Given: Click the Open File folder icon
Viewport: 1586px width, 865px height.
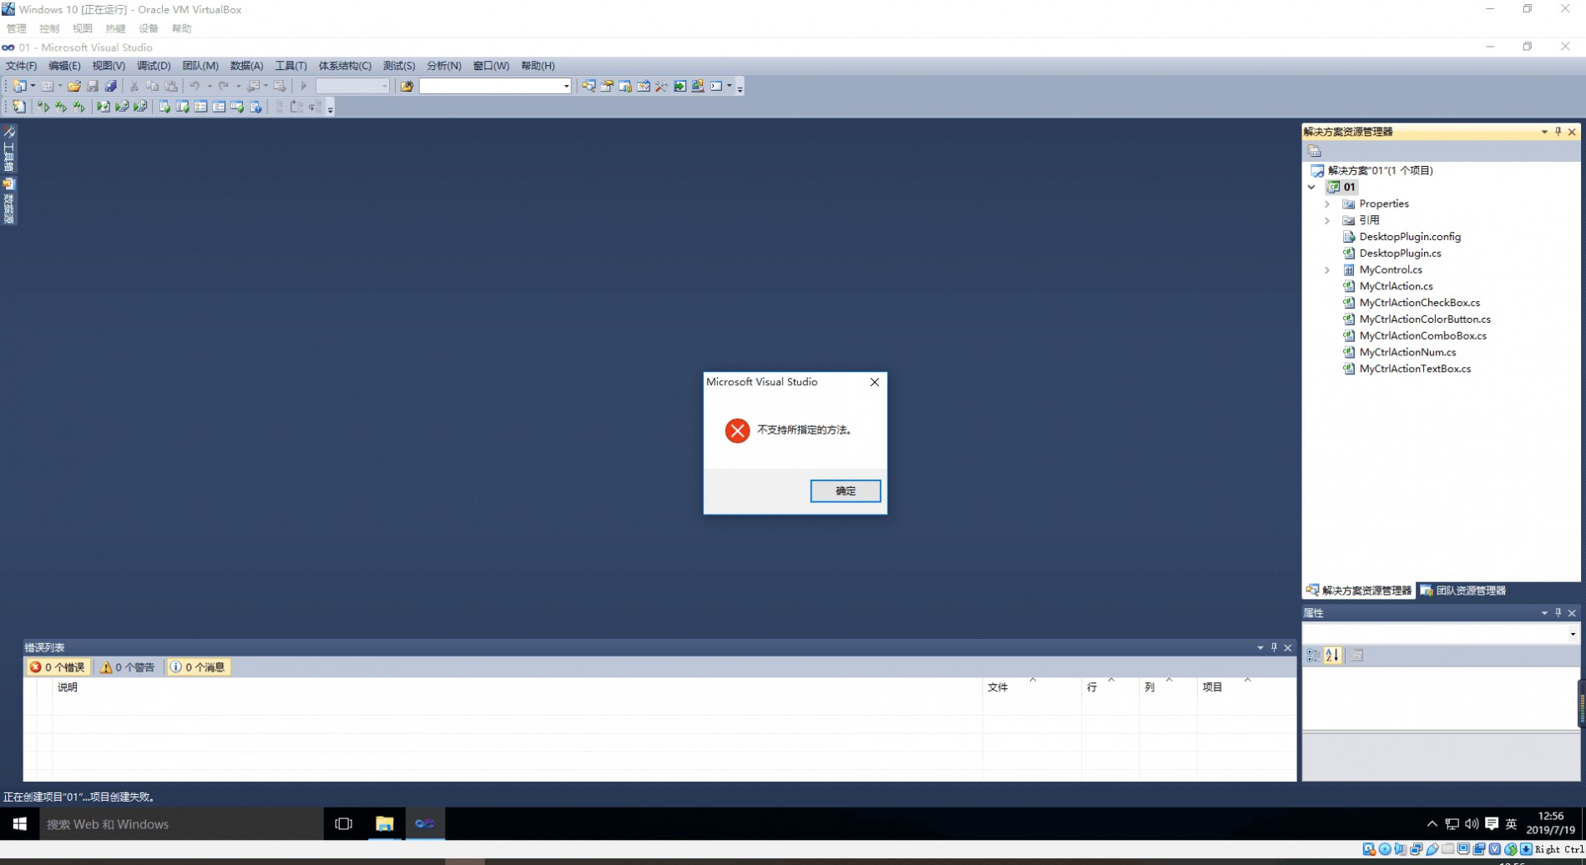Looking at the screenshot, I should pyautogui.click(x=74, y=86).
